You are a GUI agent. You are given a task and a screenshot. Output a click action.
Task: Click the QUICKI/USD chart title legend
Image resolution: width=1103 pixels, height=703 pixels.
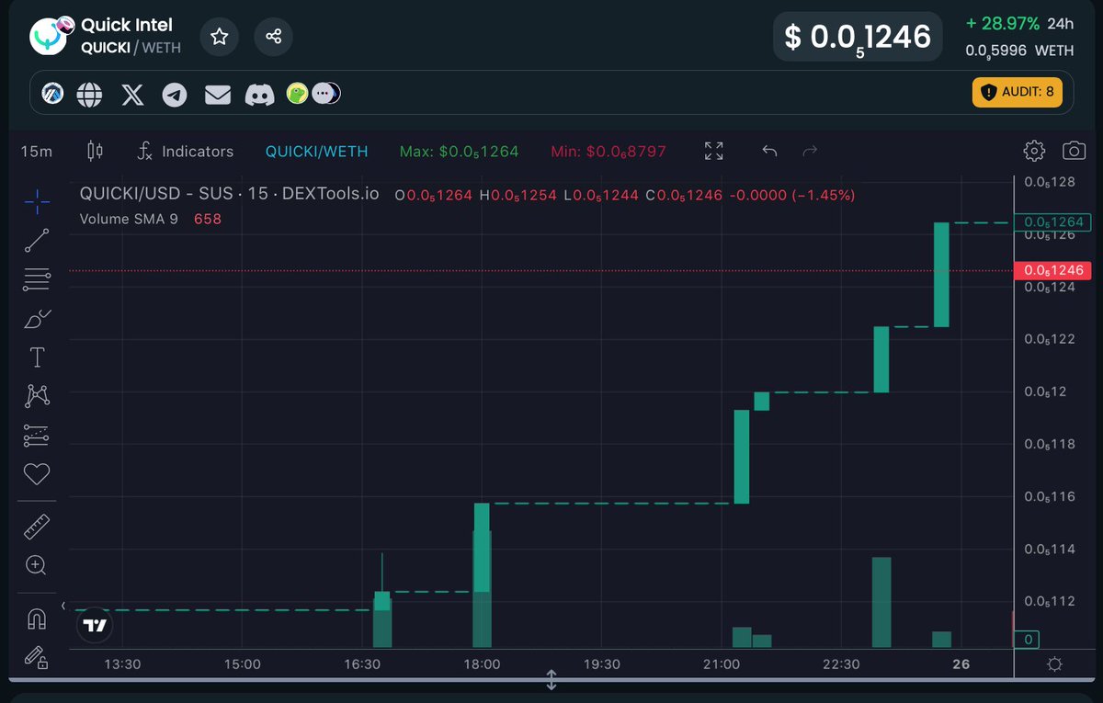[x=230, y=195]
